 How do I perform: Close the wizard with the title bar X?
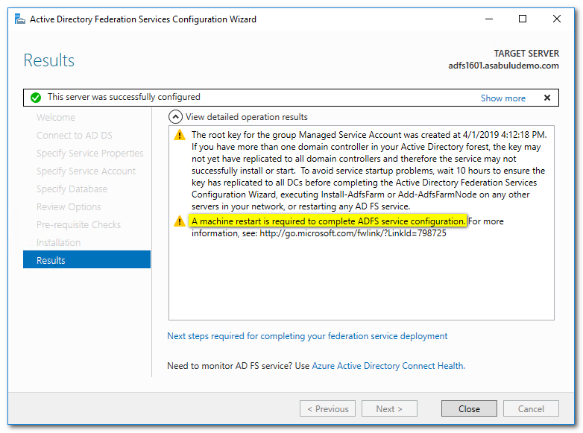tap(556, 19)
